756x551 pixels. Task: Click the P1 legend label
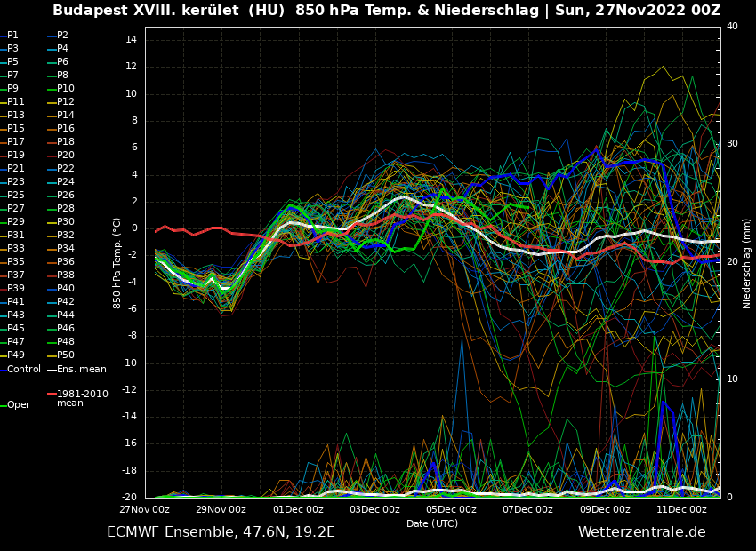pos(12,36)
